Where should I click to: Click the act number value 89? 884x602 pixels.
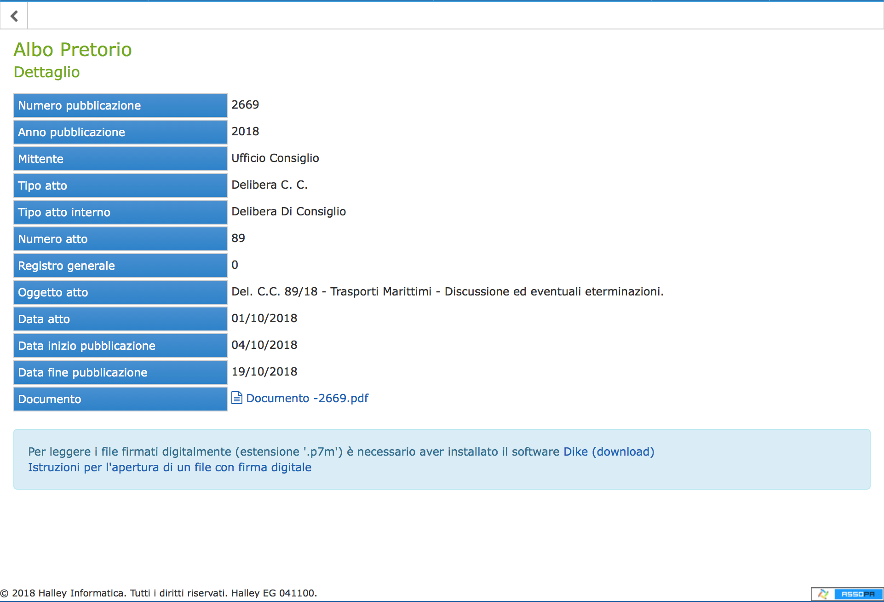(238, 238)
